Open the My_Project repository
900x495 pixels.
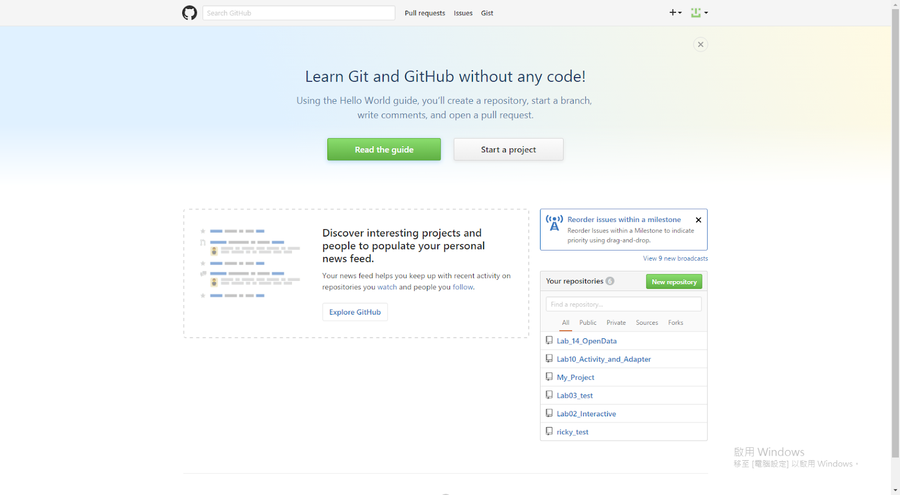click(575, 378)
